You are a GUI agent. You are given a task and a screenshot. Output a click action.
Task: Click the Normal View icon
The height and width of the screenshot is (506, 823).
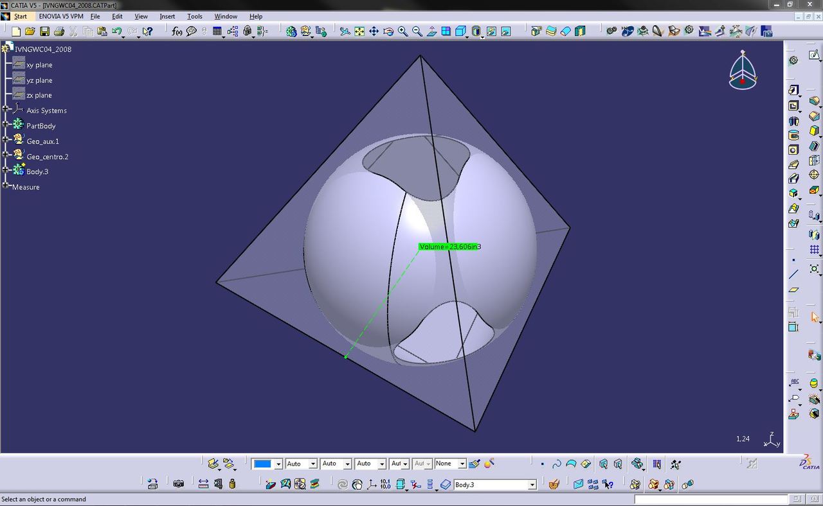click(x=431, y=31)
